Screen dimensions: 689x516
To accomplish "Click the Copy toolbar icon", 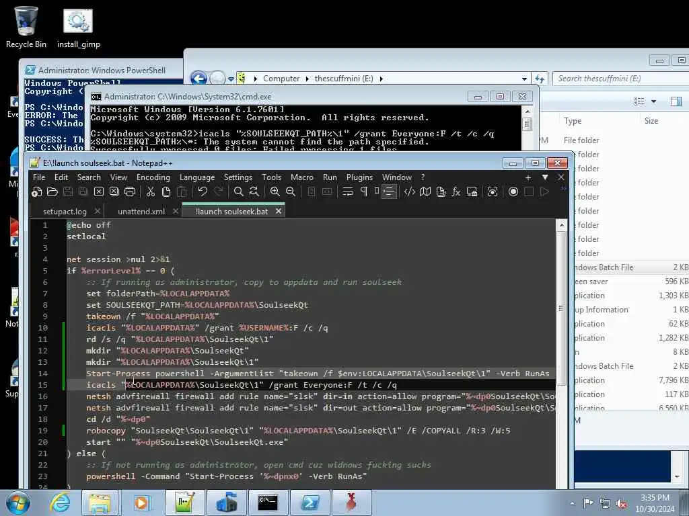I will [166, 191].
